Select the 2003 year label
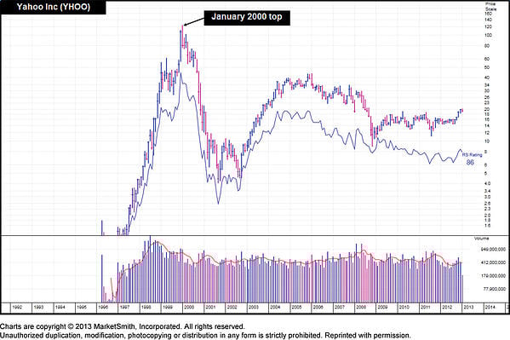 click(x=254, y=308)
